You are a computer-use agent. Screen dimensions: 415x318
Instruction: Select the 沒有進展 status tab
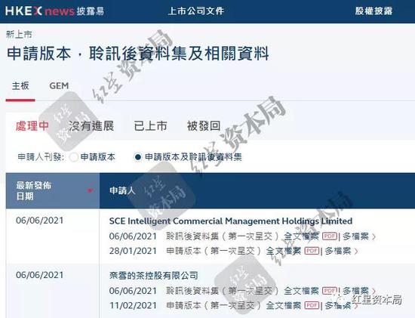pyautogui.click(x=91, y=126)
